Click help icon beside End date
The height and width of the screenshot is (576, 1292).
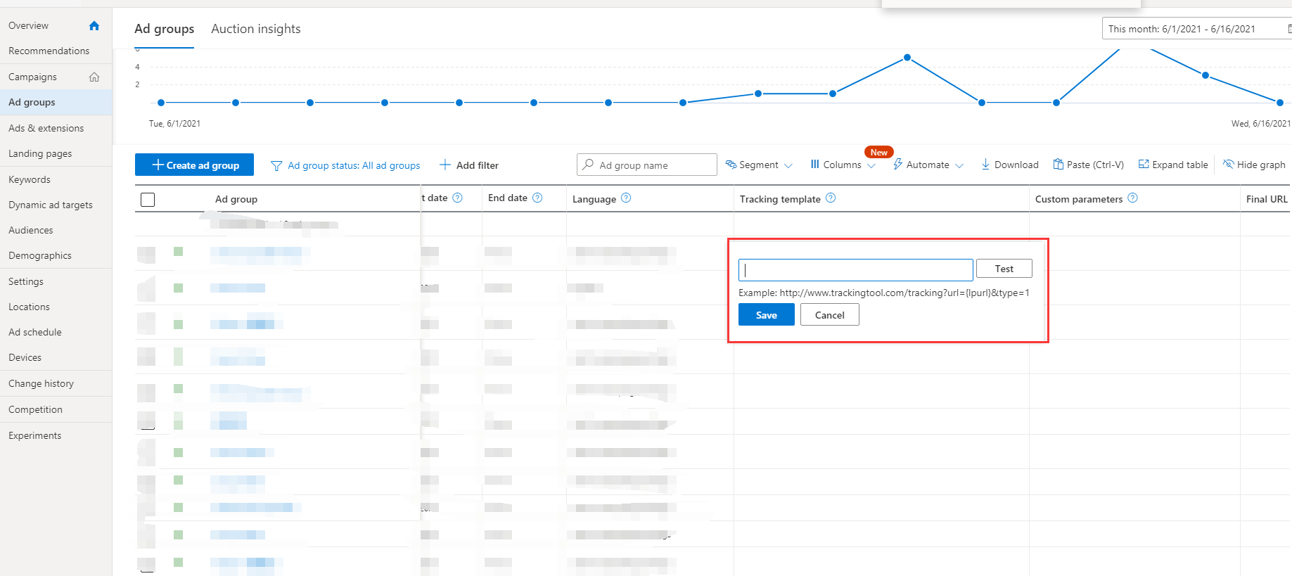pyautogui.click(x=537, y=198)
